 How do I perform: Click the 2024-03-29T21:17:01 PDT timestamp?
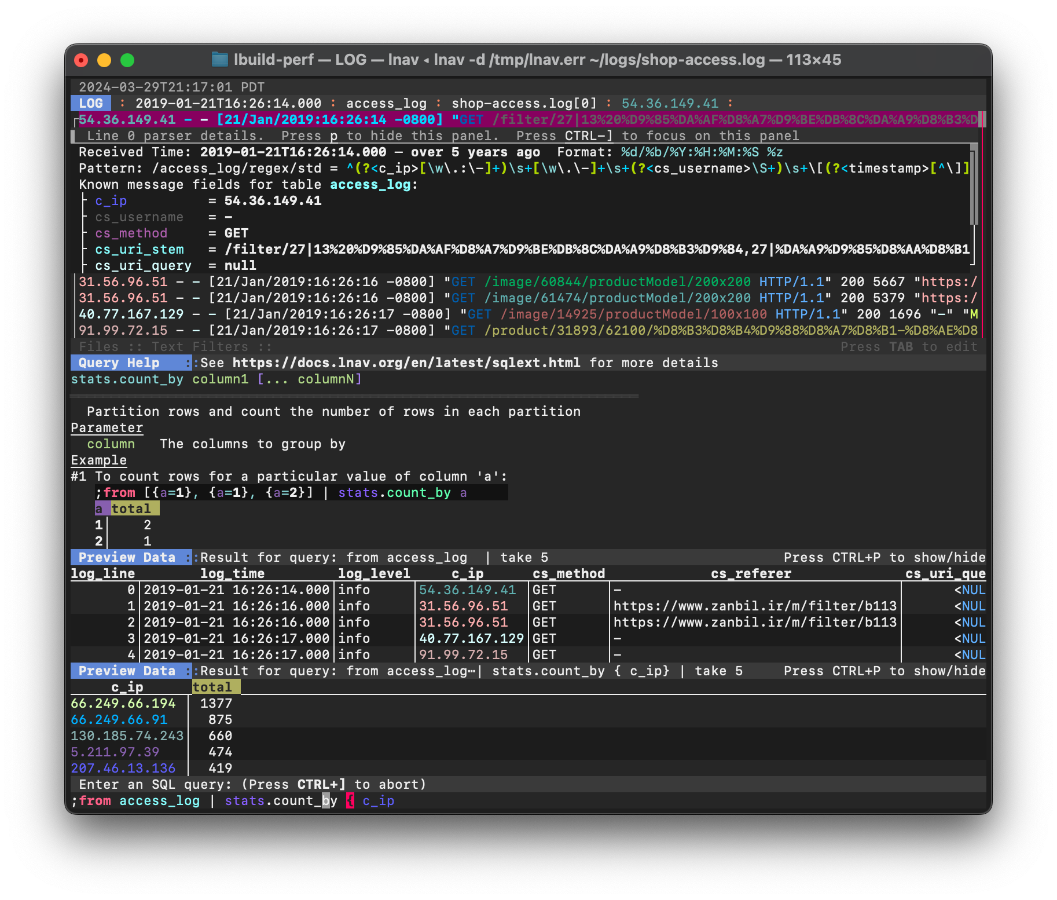click(x=171, y=87)
